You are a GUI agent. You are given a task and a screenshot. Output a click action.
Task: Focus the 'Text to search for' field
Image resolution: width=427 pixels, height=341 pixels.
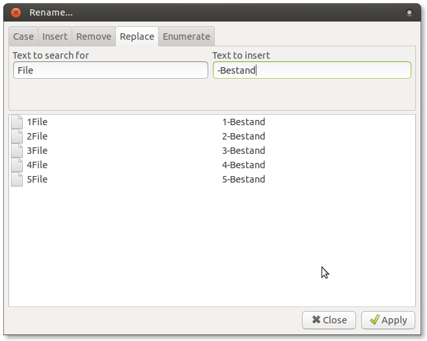pyautogui.click(x=110, y=70)
